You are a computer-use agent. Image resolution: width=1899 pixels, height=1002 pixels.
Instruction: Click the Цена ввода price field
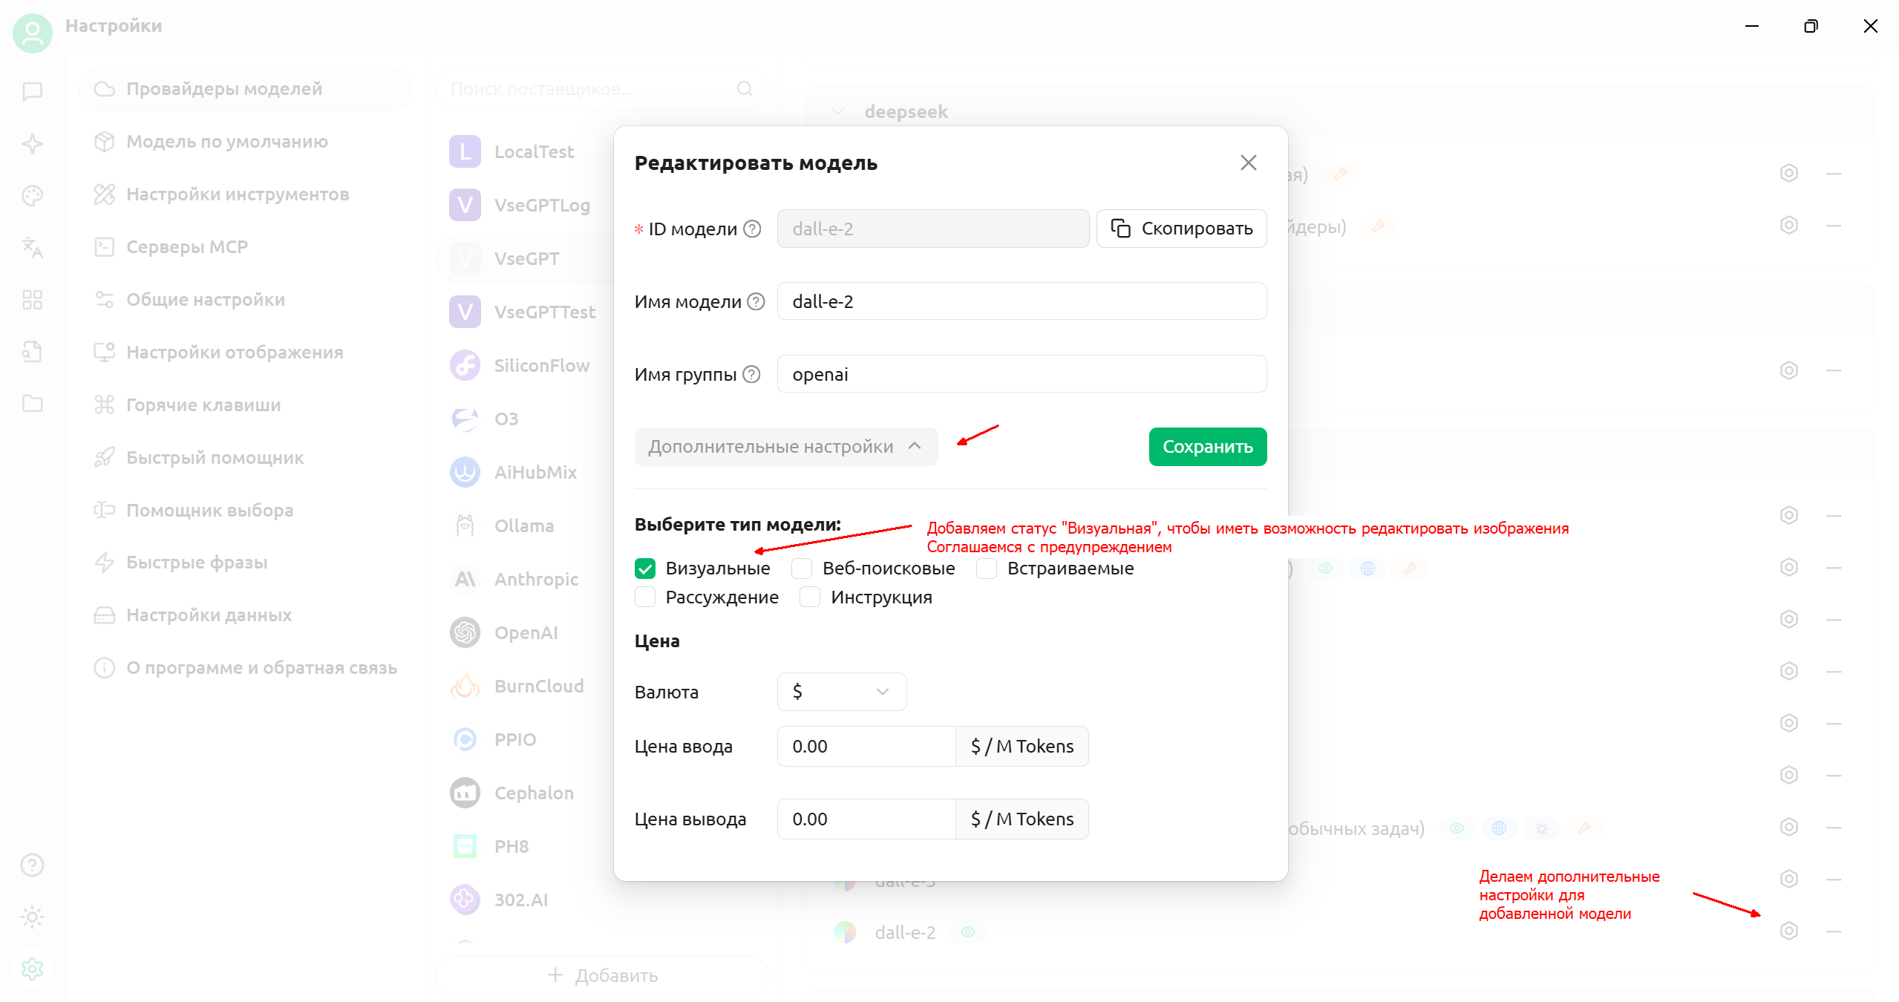[866, 747]
